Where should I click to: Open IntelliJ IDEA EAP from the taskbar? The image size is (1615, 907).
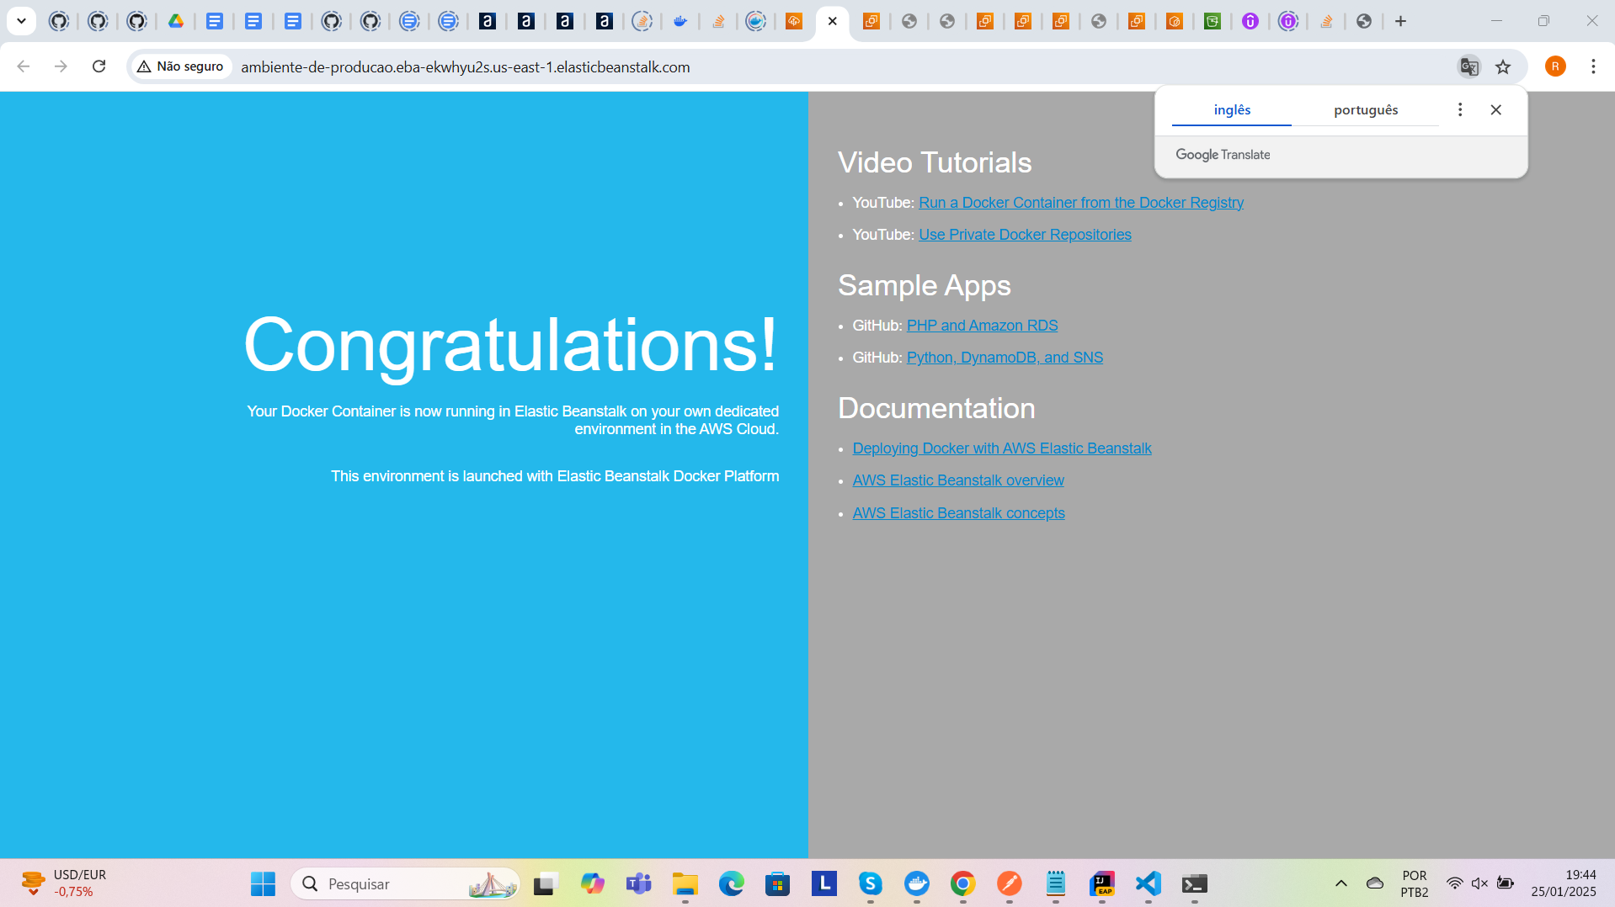tap(1102, 883)
